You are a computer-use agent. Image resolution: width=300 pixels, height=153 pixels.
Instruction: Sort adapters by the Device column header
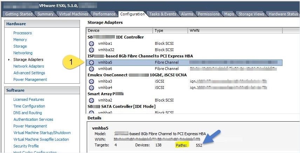(x=120, y=30)
